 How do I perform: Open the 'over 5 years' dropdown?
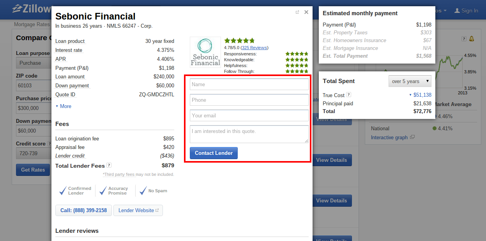[410, 81]
